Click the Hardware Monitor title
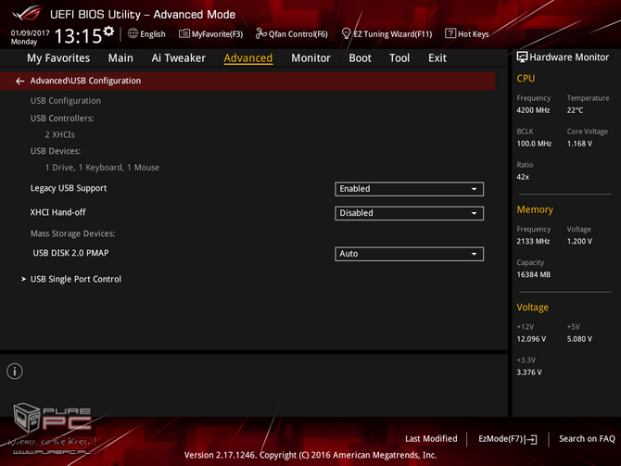 click(x=569, y=57)
